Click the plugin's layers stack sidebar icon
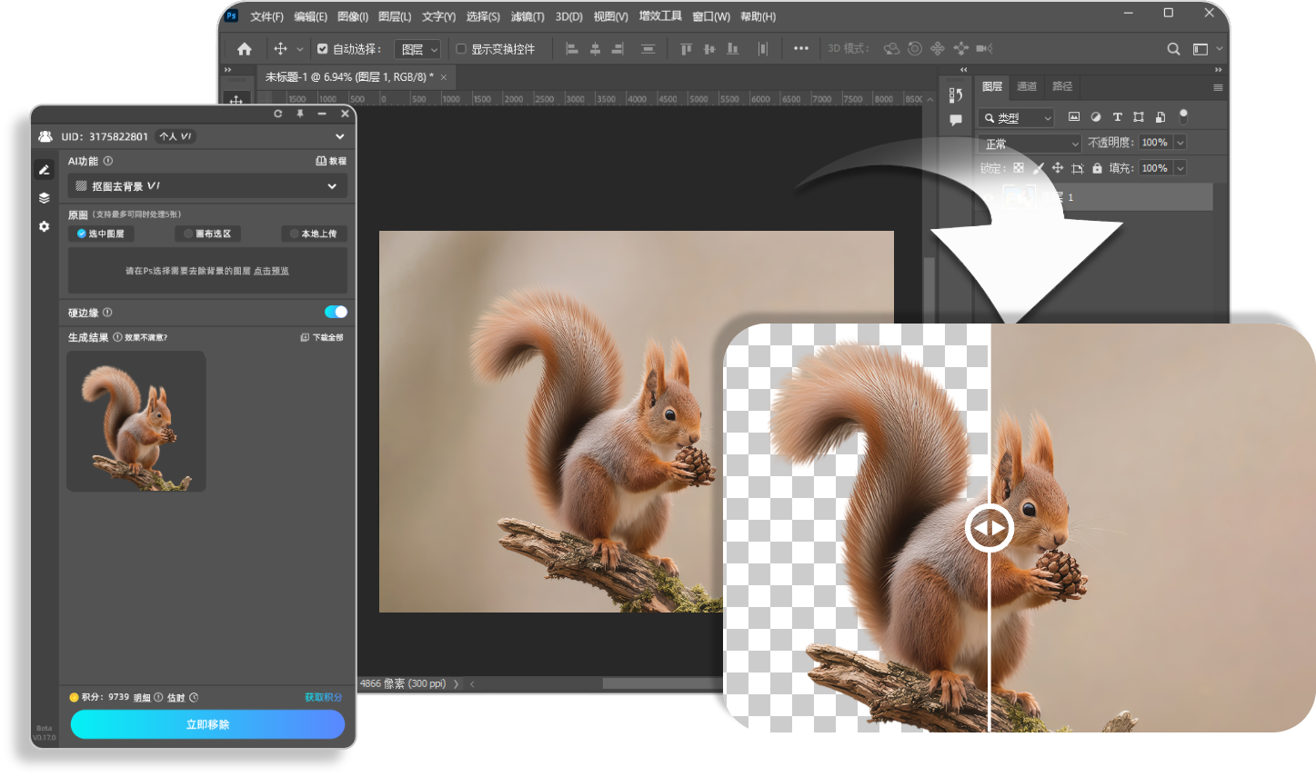 [x=44, y=198]
